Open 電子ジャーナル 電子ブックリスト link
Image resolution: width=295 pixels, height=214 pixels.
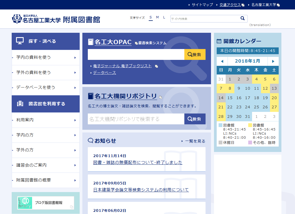tap(122, 66)
